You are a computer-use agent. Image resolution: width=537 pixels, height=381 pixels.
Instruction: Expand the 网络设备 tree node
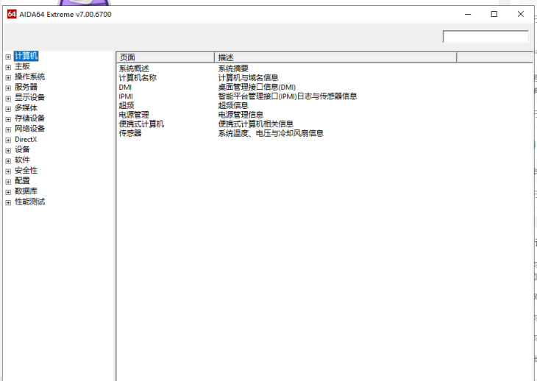[8, 129]
